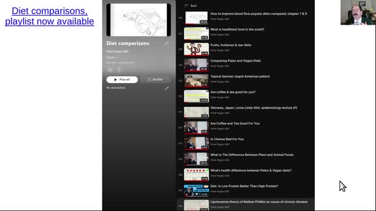Open thumbnail of How to improve blood flow video
Image resolution: width=376 pixels, height=211 pixels.
[196, 18]
